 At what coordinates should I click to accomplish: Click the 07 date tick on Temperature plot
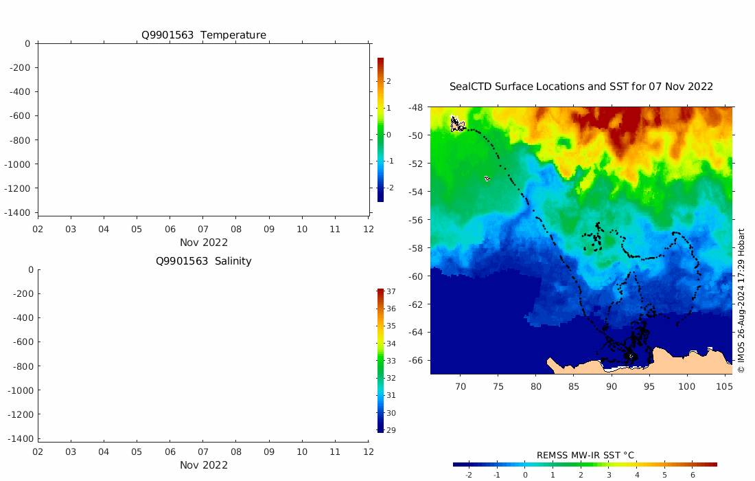[x=203, y=230]
